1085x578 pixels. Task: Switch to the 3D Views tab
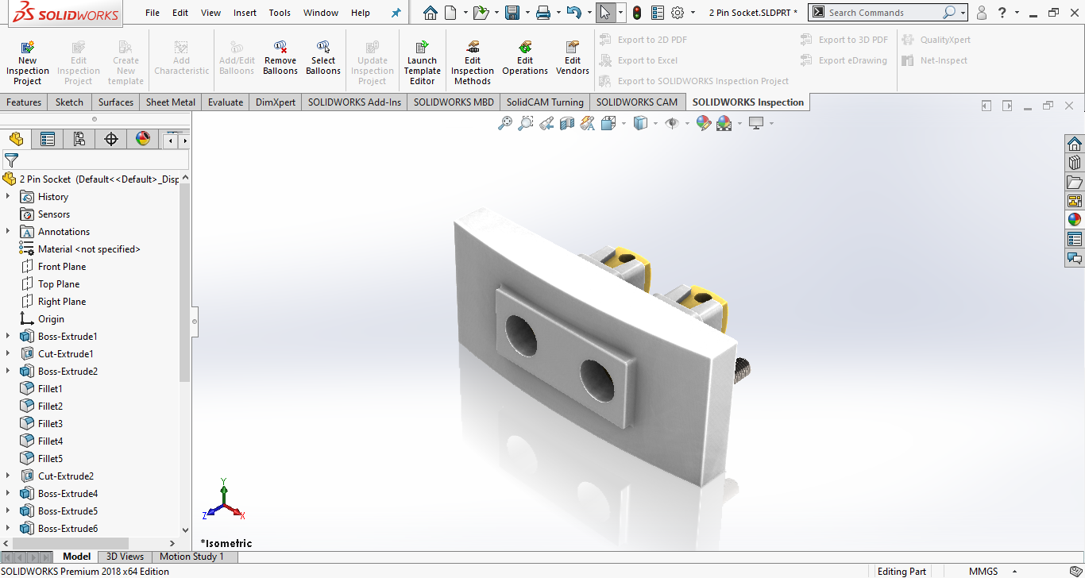pyautogui.click(x=125, y=557)
